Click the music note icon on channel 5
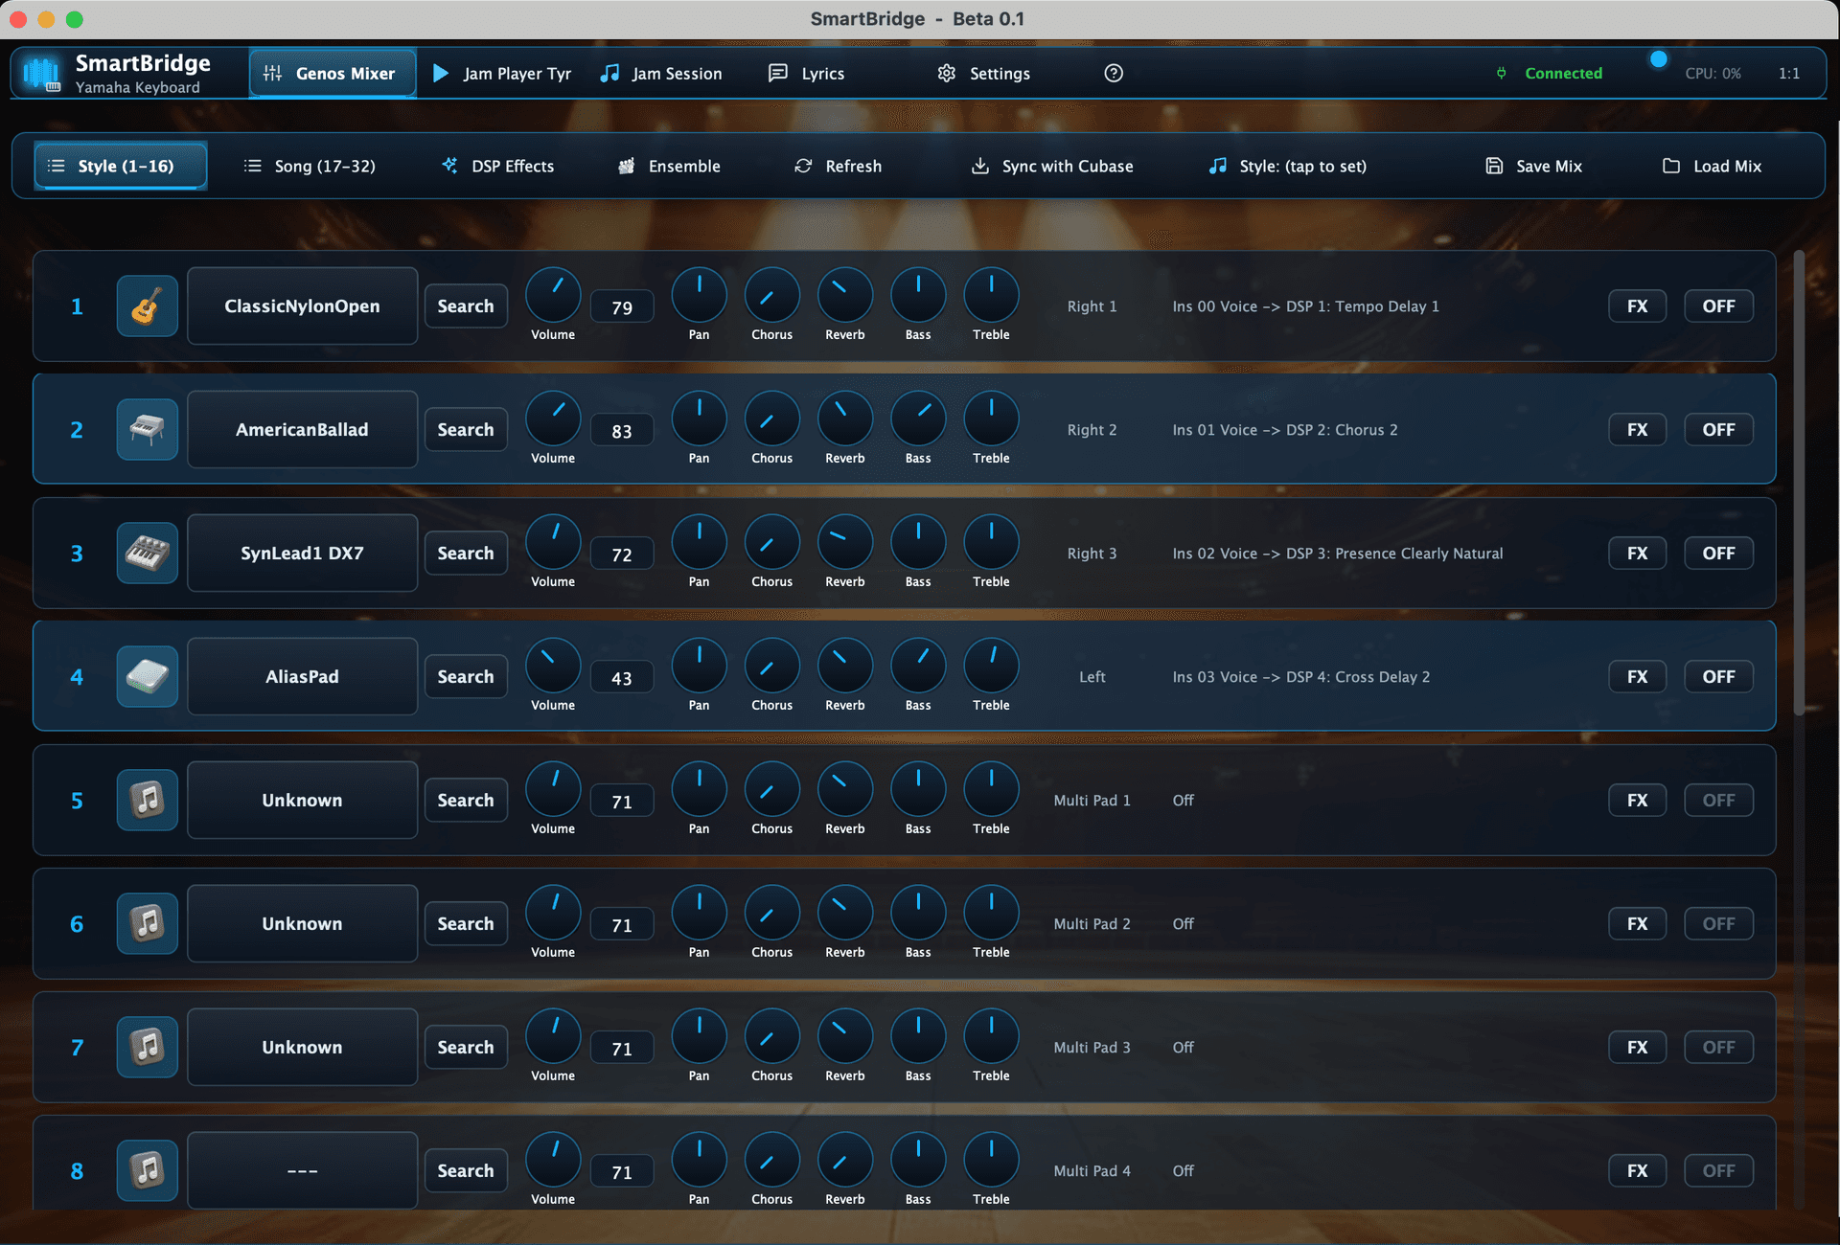The height and width of the screenshot is (1245, 1840). click(x=147, y=801)
